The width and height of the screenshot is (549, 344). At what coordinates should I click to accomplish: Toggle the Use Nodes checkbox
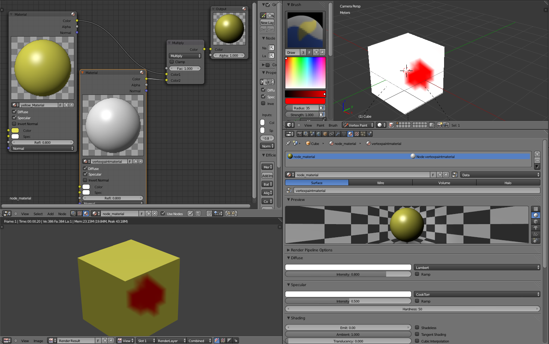coord(163,214)
